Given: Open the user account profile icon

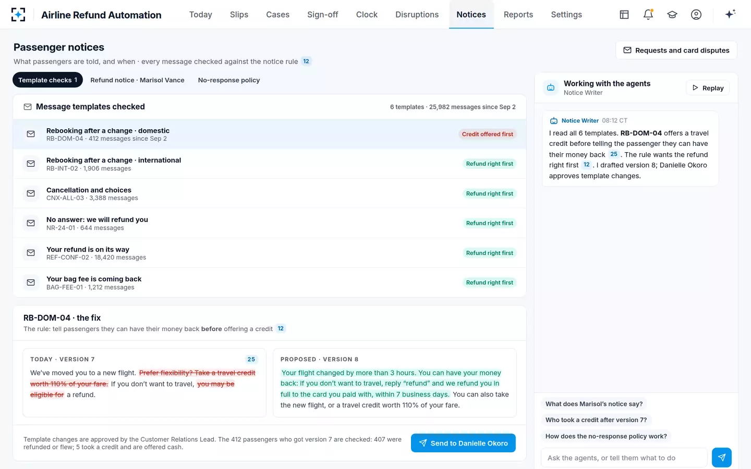Looking at the screenshot, I should click(696, 15).
